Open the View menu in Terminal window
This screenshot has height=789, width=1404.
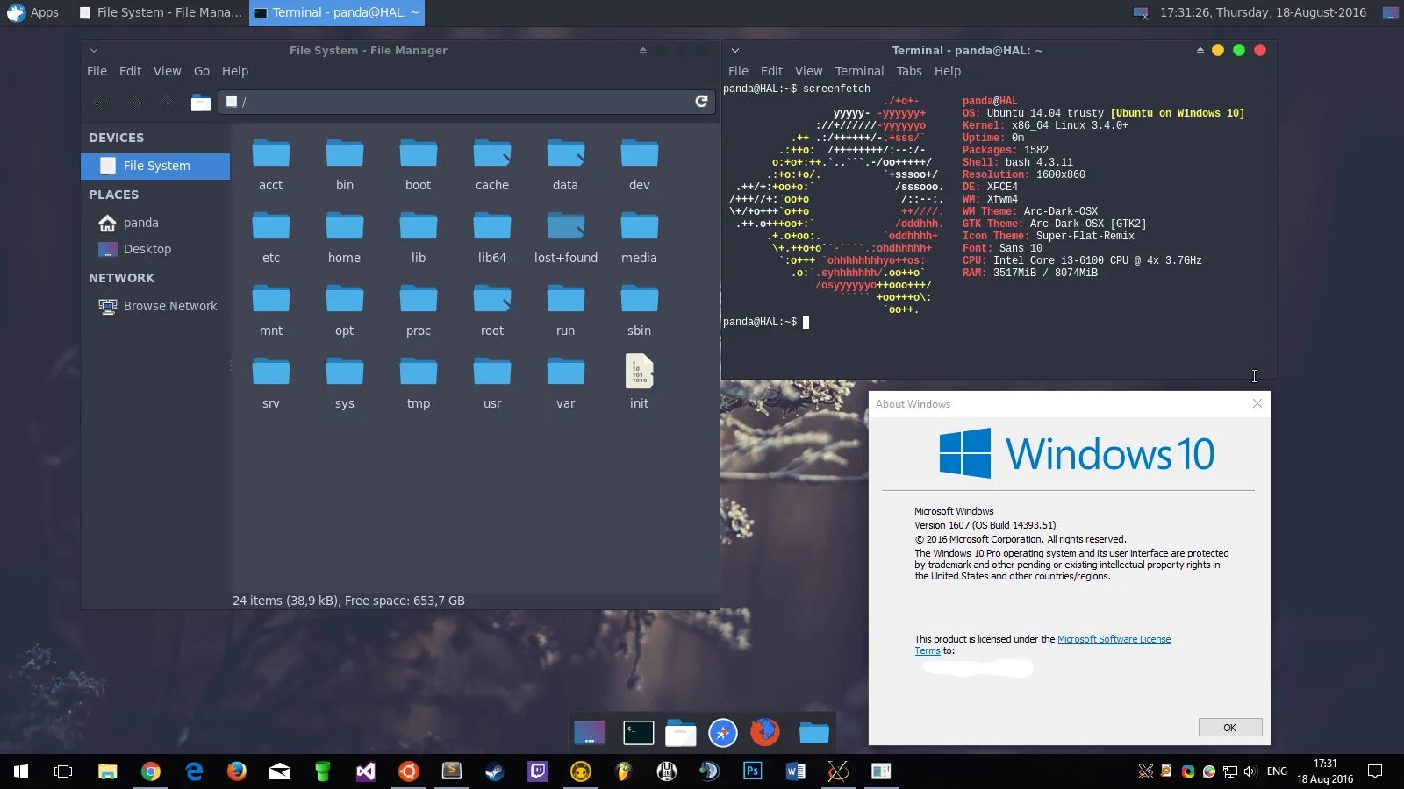[808, 71]
